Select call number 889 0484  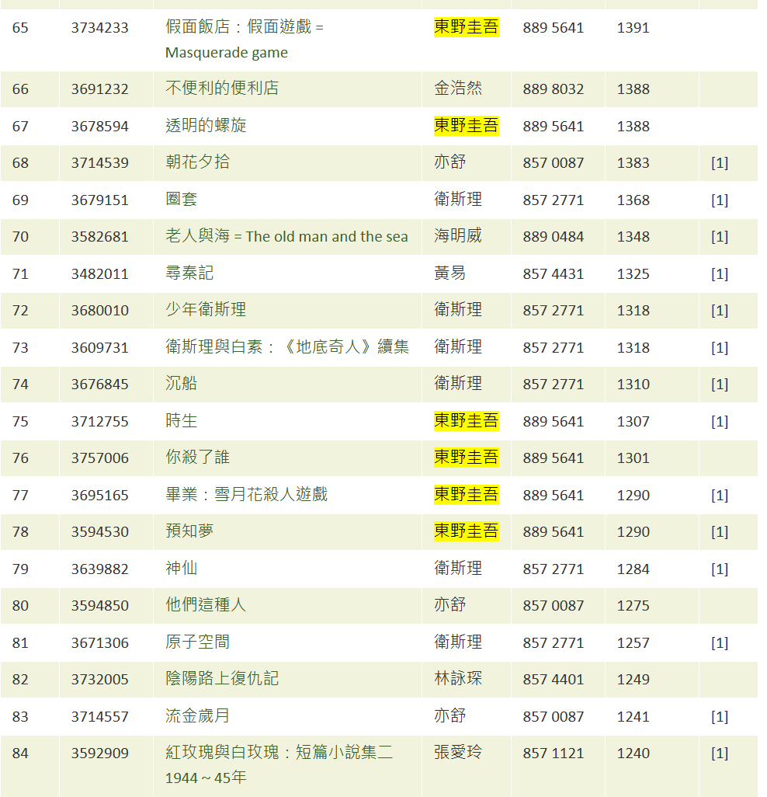pyautogui.click(x=554, y=236)
